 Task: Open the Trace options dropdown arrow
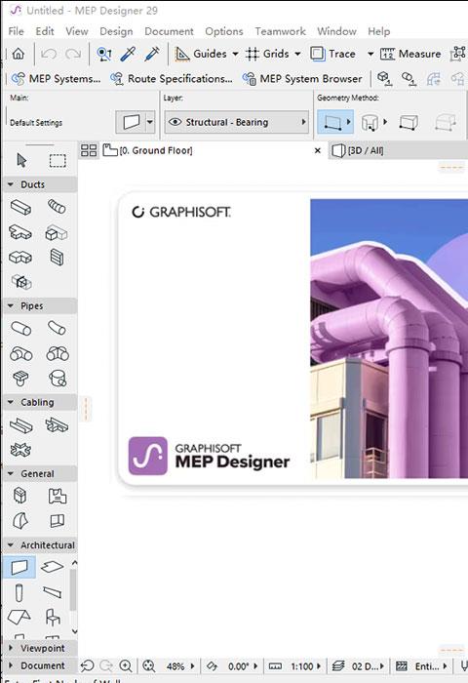370,54
